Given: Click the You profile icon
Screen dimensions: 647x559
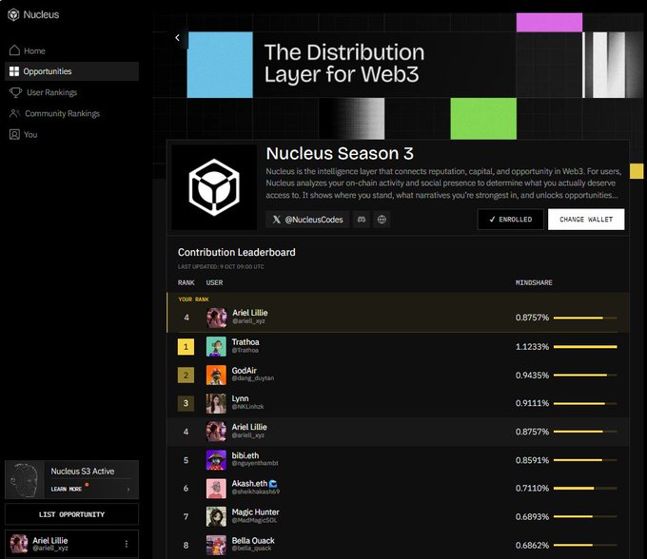Looking at the screenshot, I should [14, 134].
